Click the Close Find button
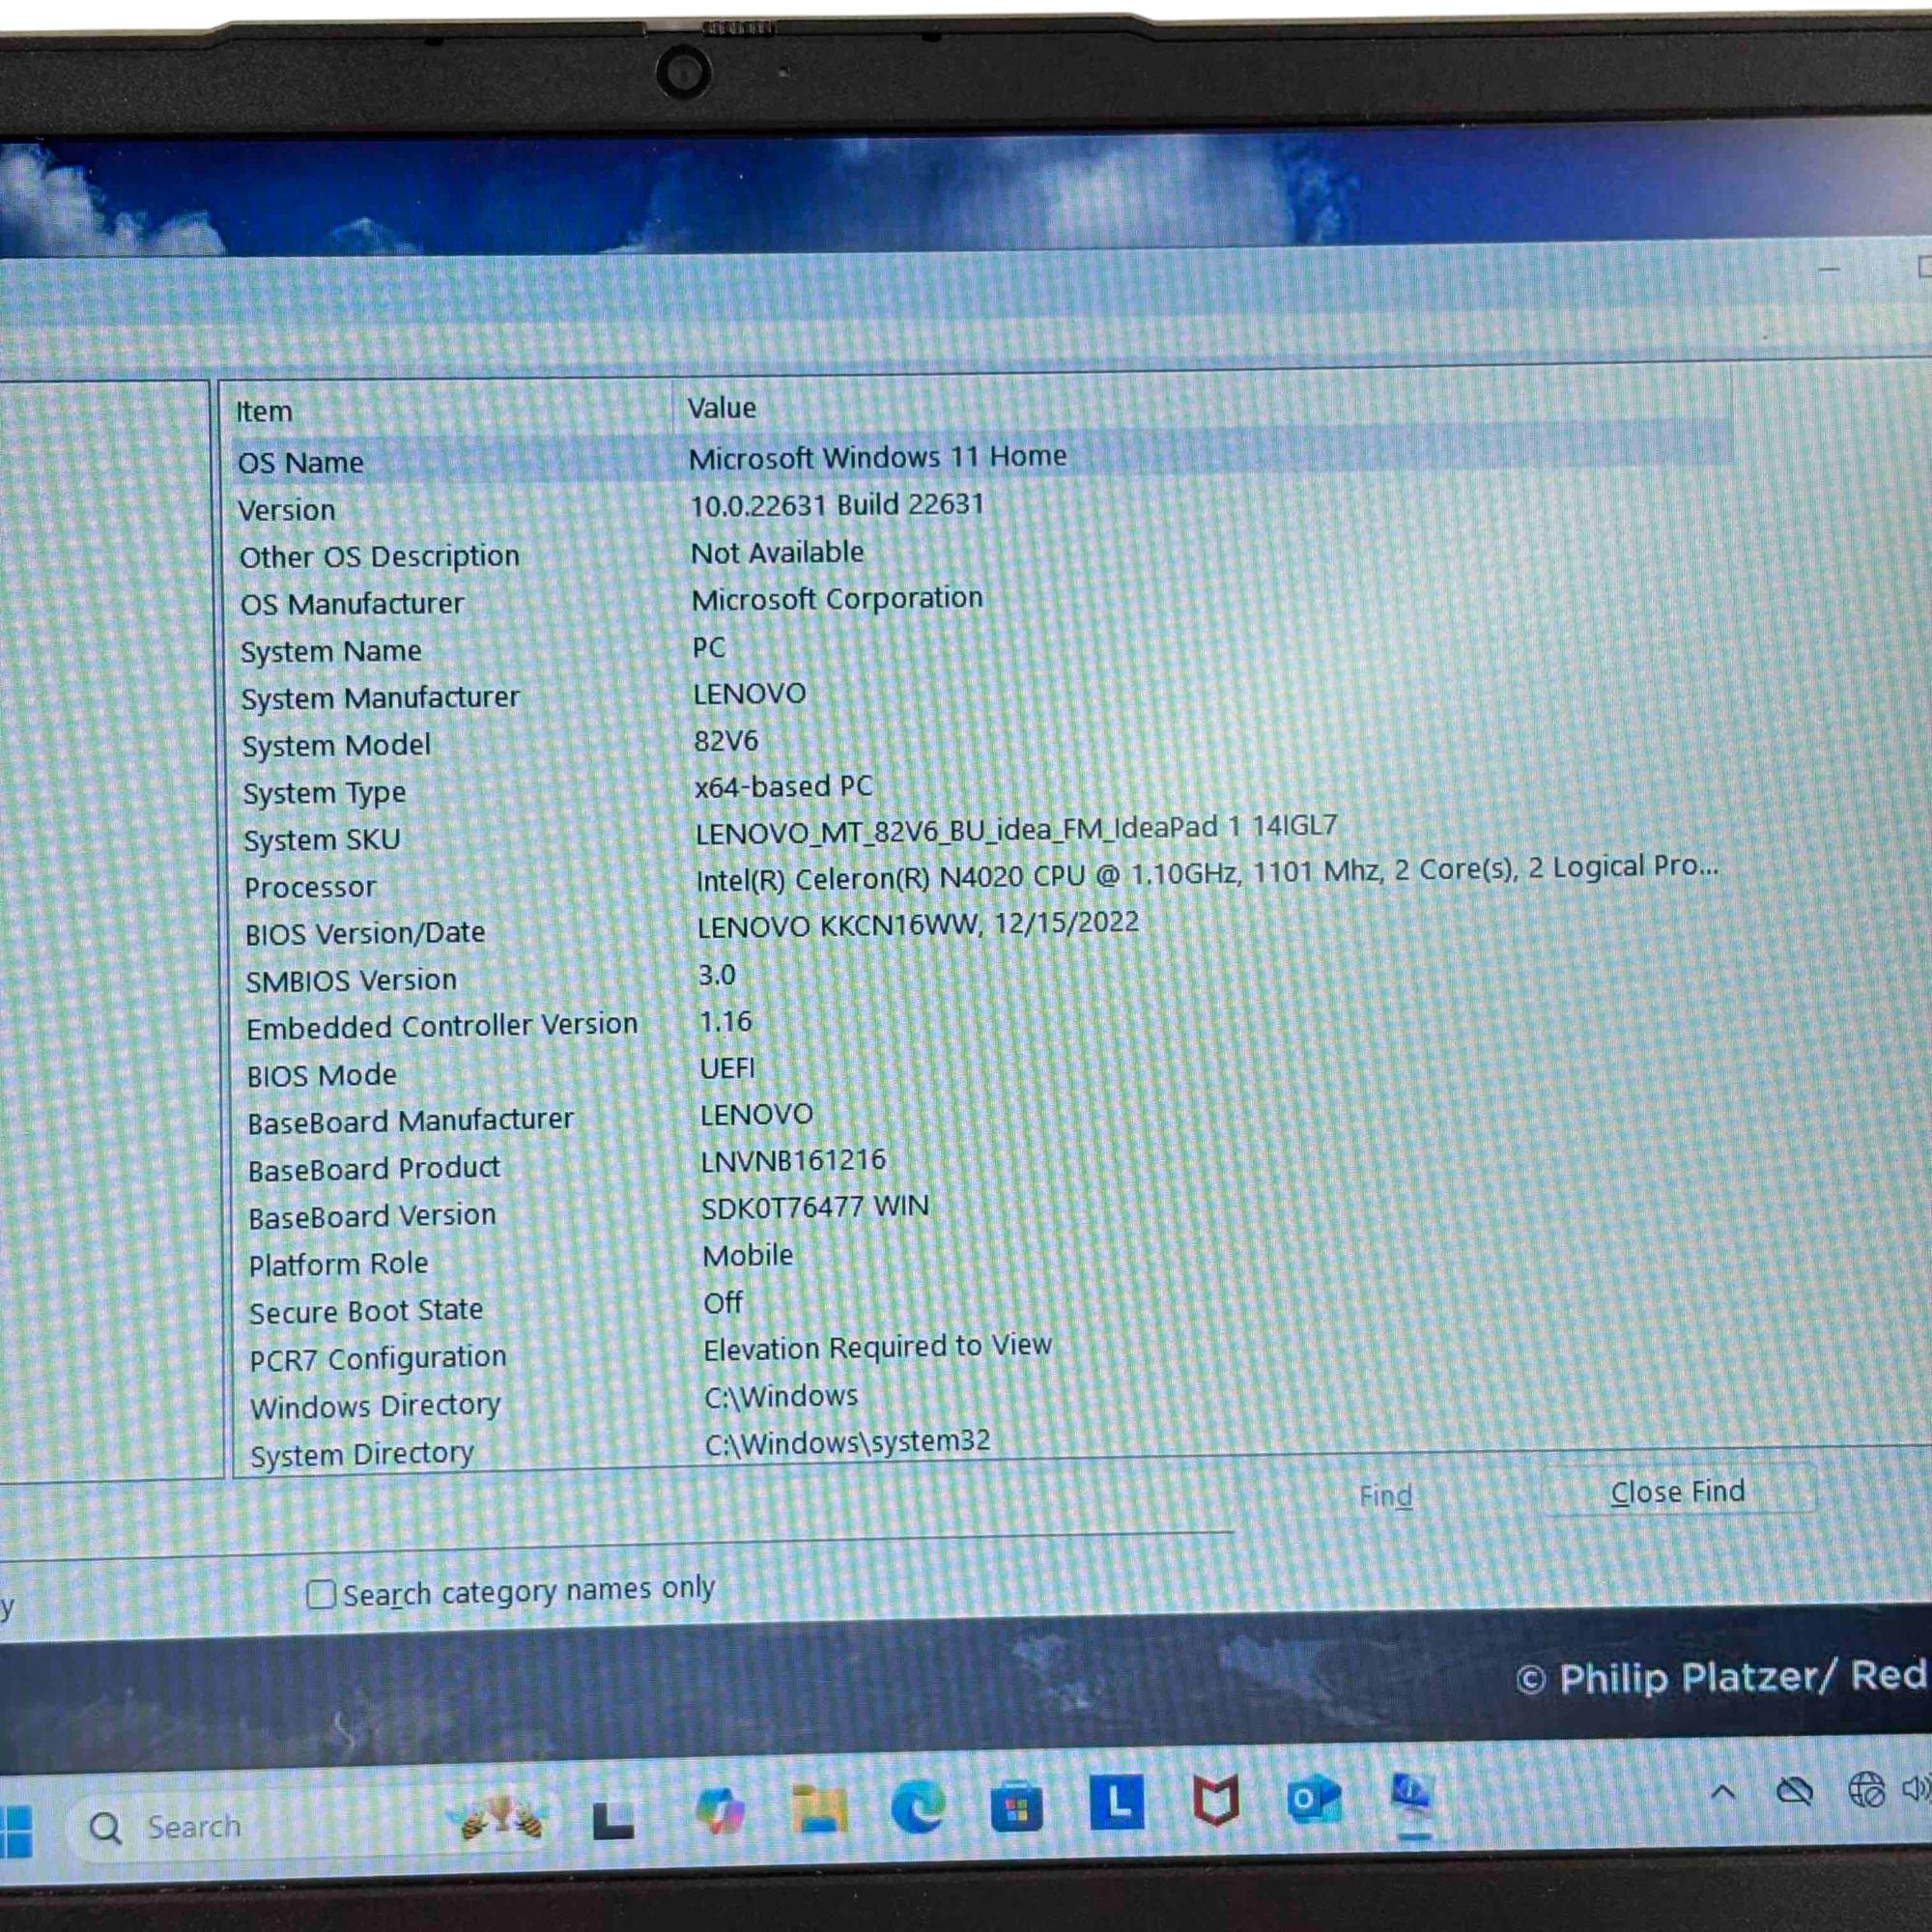This screenshot has width=1932, height=1932. (x=1677, y=1492)
